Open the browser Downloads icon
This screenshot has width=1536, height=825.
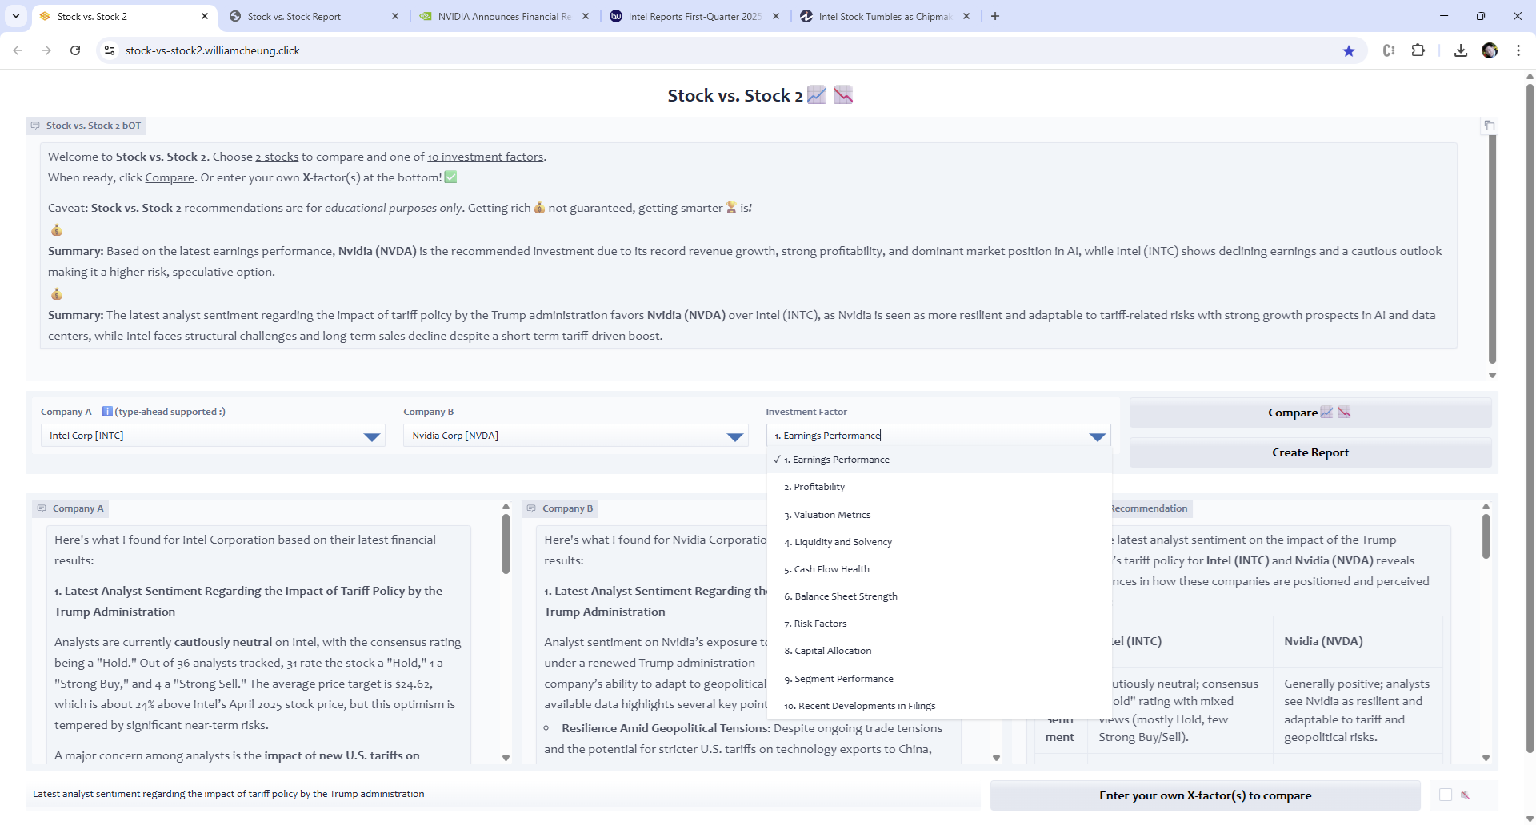point(1461,50)
